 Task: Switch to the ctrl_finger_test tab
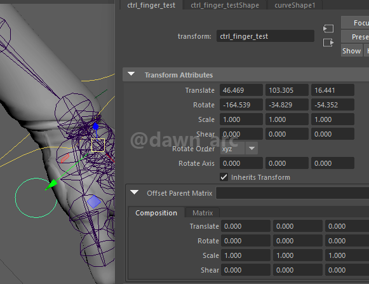pos(151,5)
